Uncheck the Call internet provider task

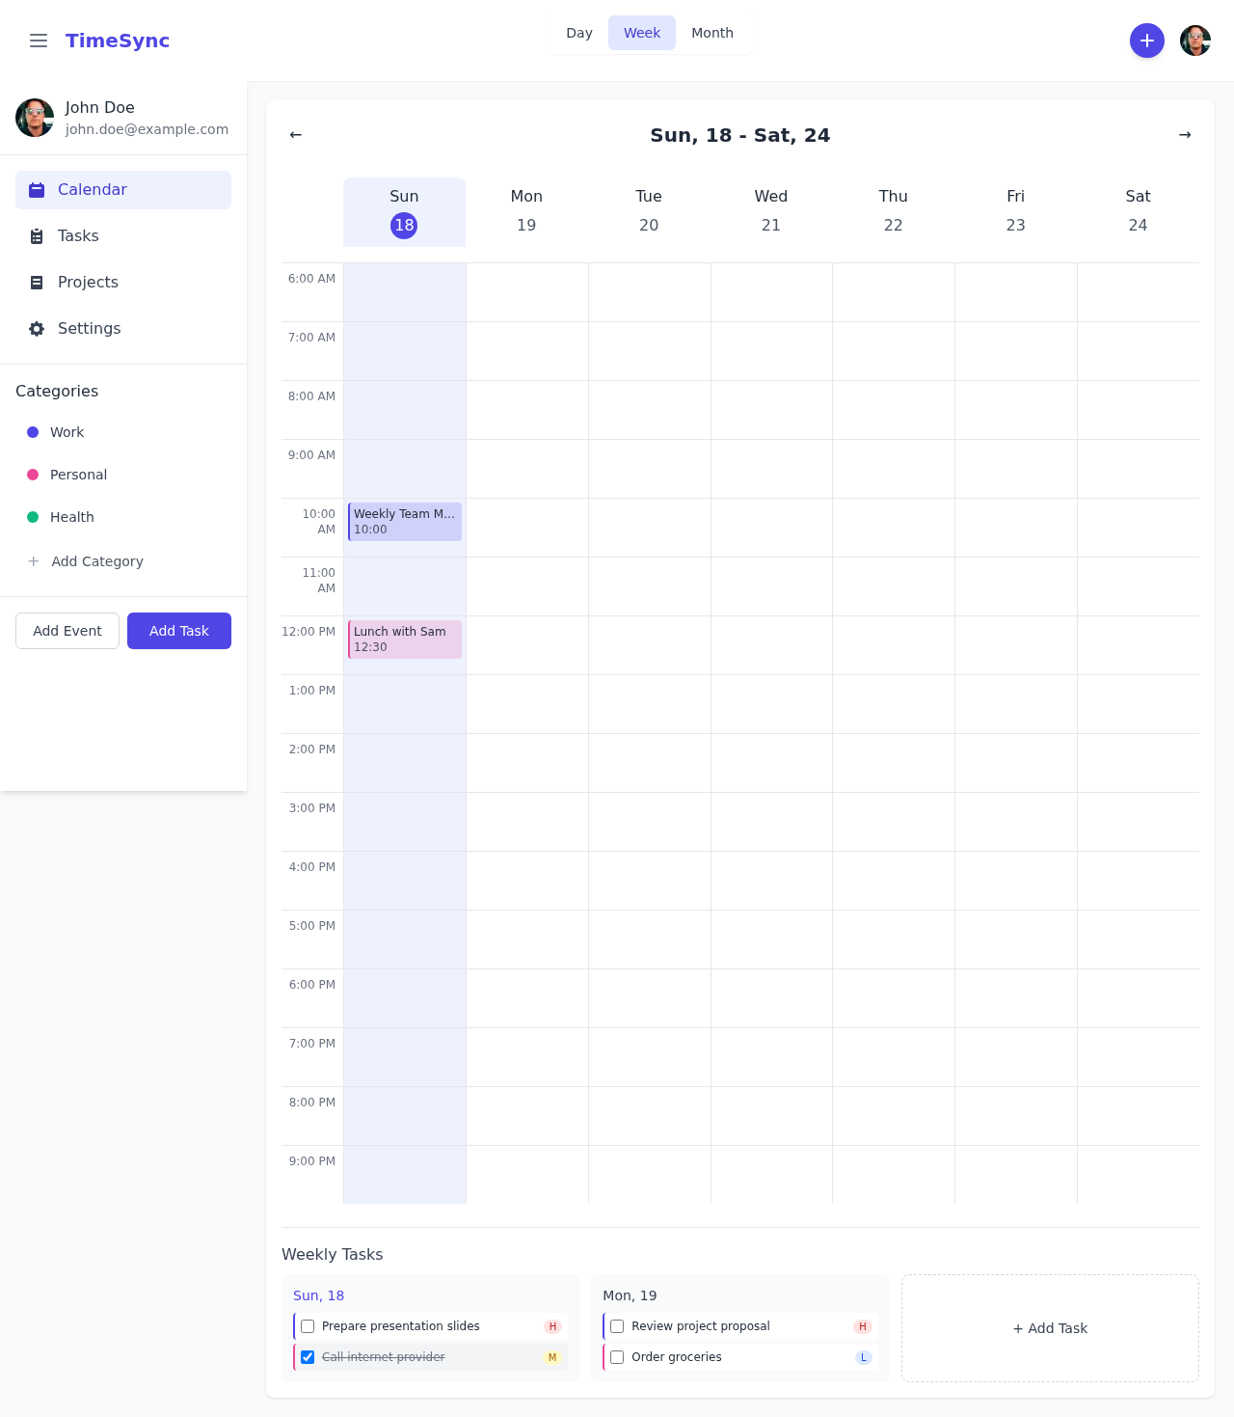[307, 1357]
